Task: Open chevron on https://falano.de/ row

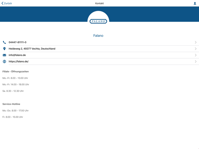Action: pyautogui.click(x=195, y=62)
